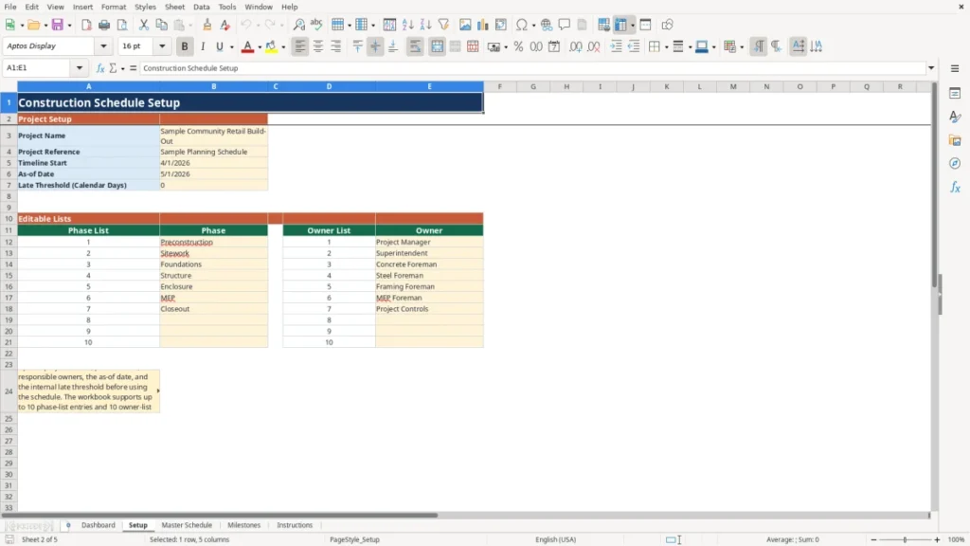This screenshot has width=970, height=546.
Task: Toggle Wrap Text
Action: pos(415,46)
